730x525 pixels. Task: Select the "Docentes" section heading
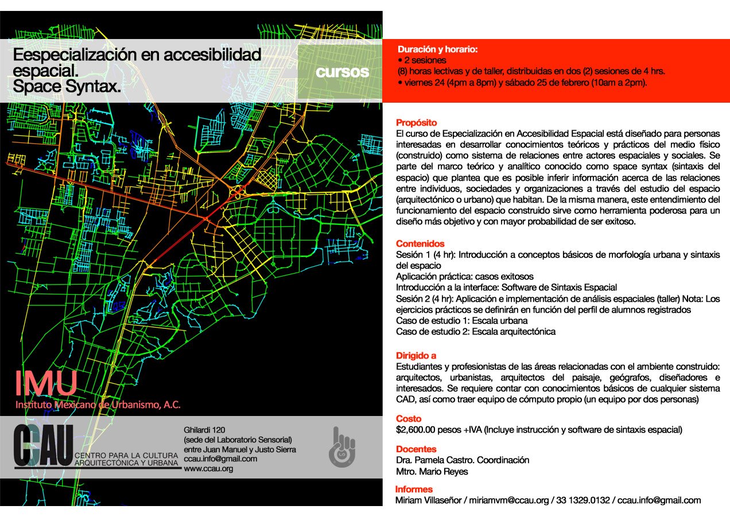coord(416,449)
